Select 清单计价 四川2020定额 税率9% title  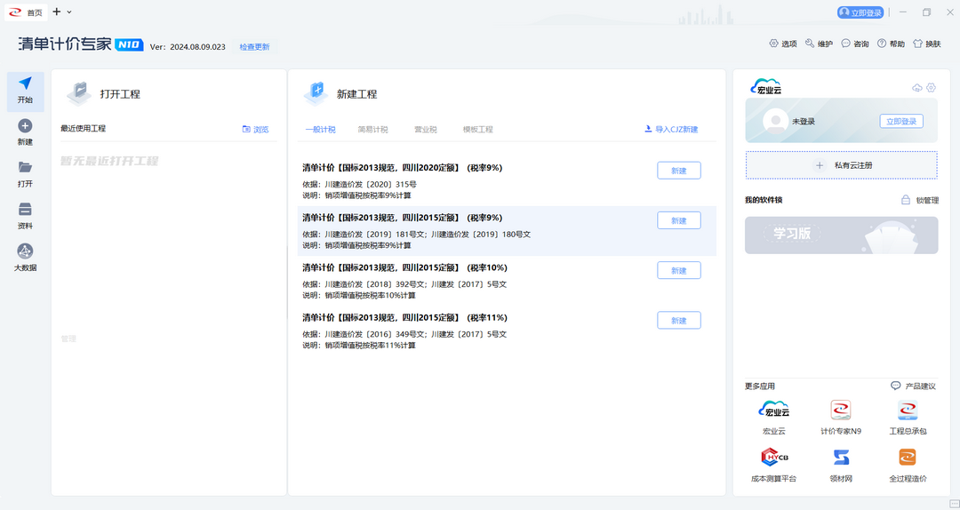coord(403,168)
